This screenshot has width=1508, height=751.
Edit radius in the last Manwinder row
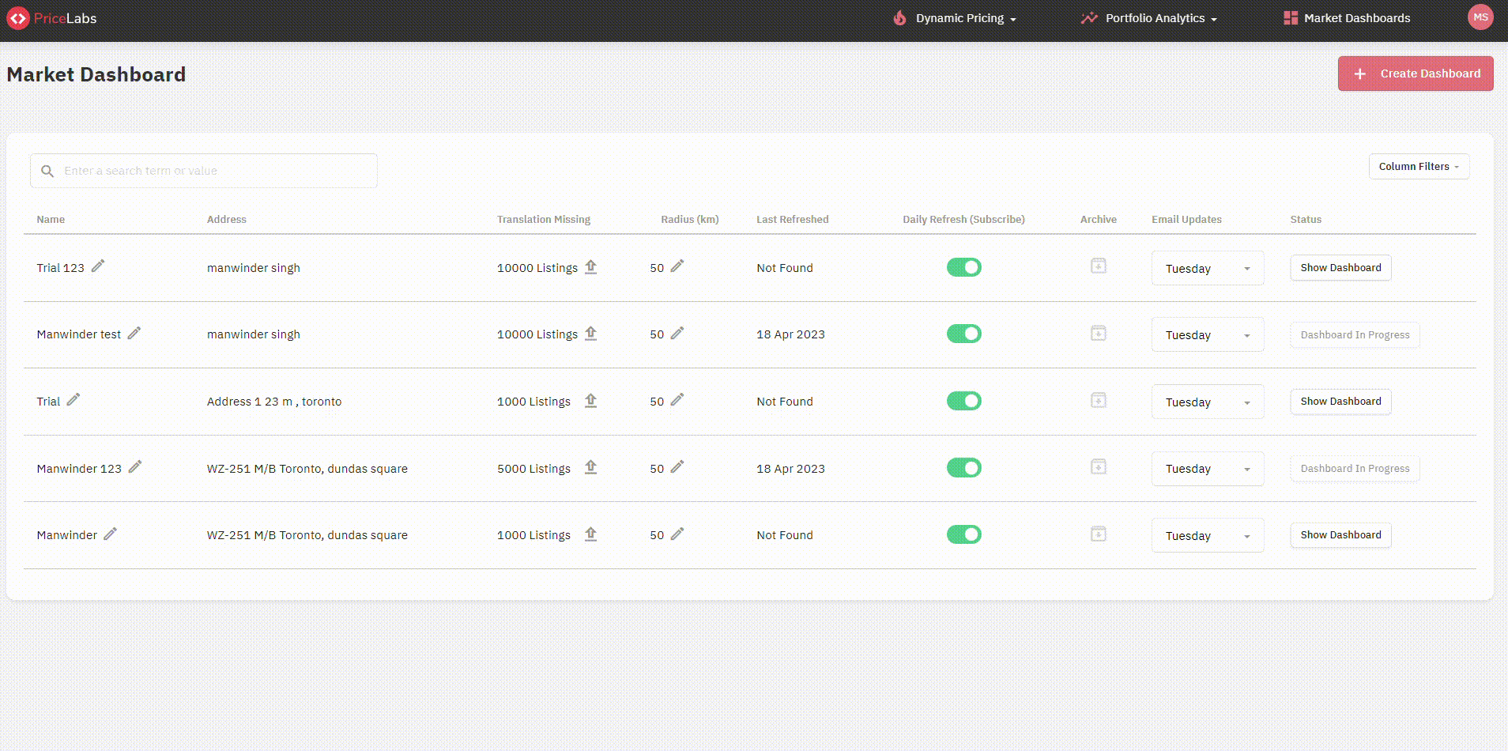pos(677,534)
